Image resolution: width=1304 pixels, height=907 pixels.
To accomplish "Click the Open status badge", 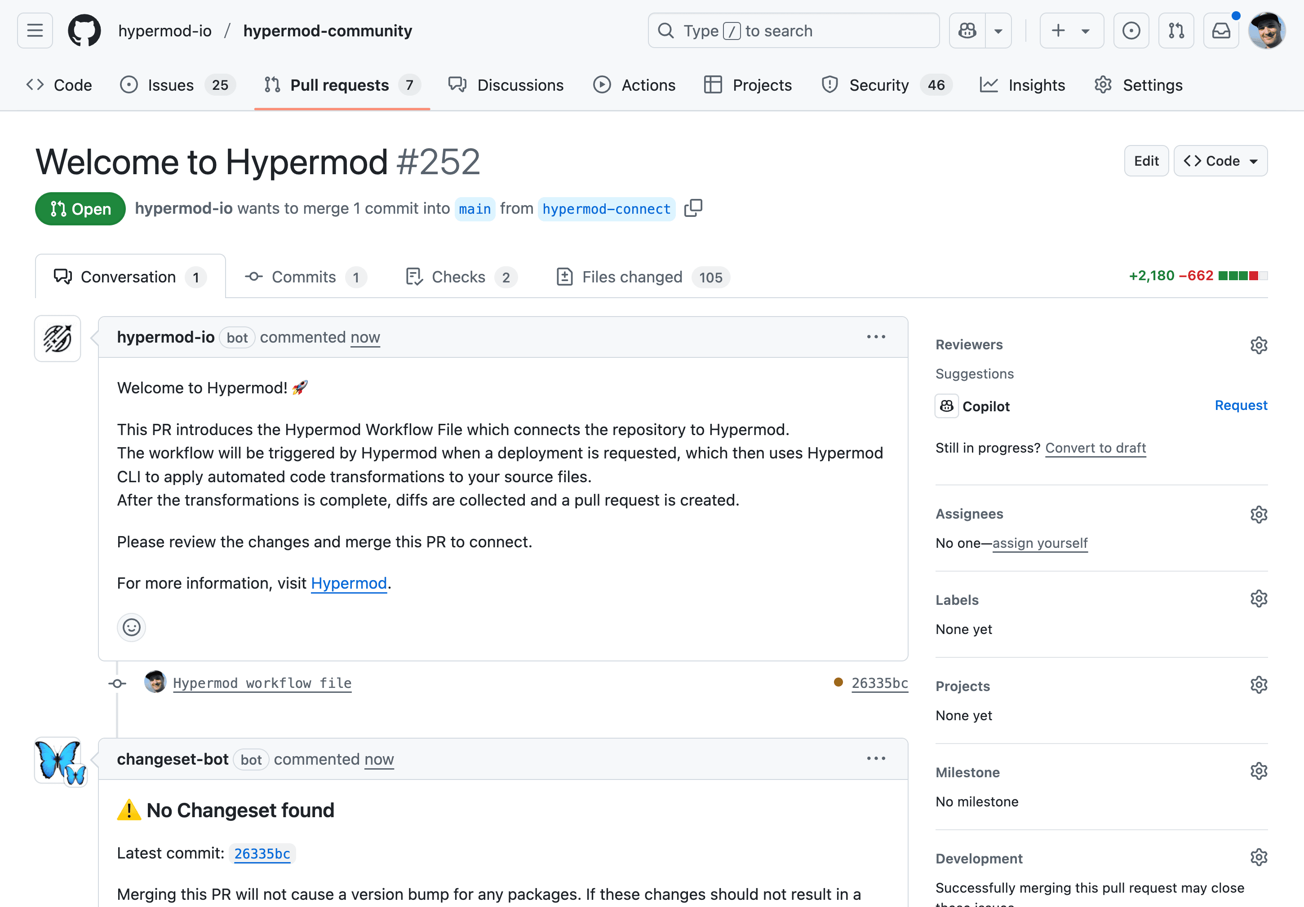I will pos(80,209).
